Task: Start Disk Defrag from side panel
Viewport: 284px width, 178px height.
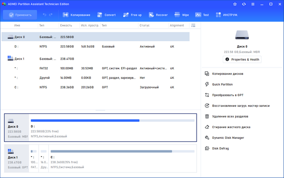Action: tap(221, 148)
